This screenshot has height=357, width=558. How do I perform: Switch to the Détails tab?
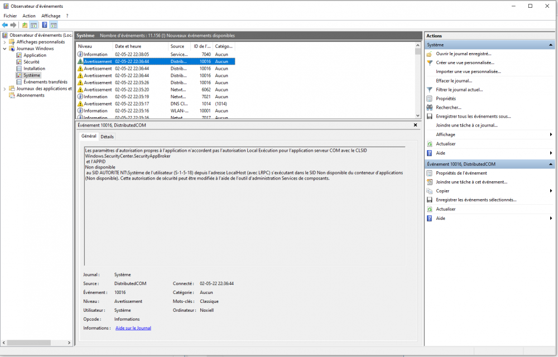point(107,137)
